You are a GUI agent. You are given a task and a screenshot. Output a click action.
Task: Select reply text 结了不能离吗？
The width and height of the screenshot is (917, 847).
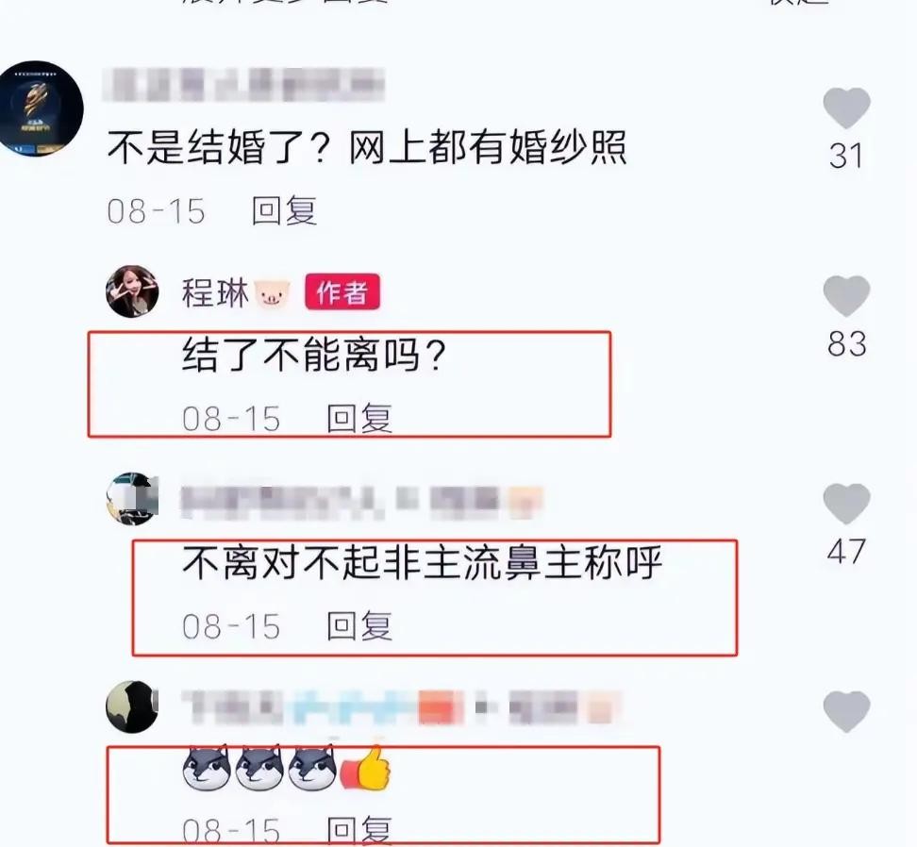click(315, 355)
